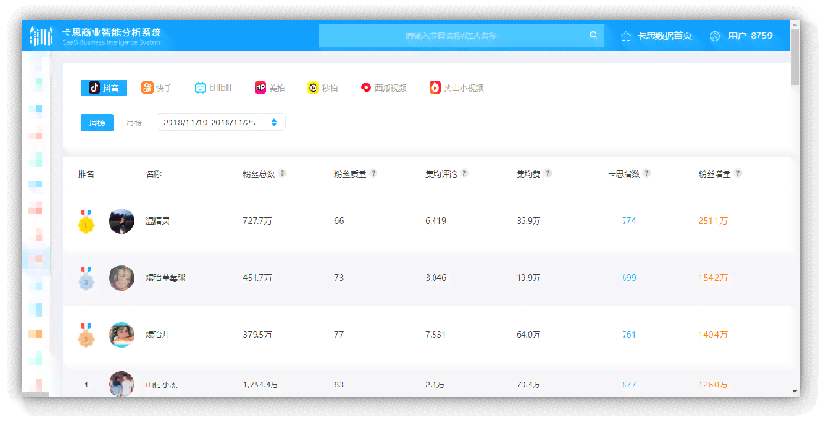Click the page vertical scrollbar thumb
This screenshot has width=824, height=421.
[795, 57]
